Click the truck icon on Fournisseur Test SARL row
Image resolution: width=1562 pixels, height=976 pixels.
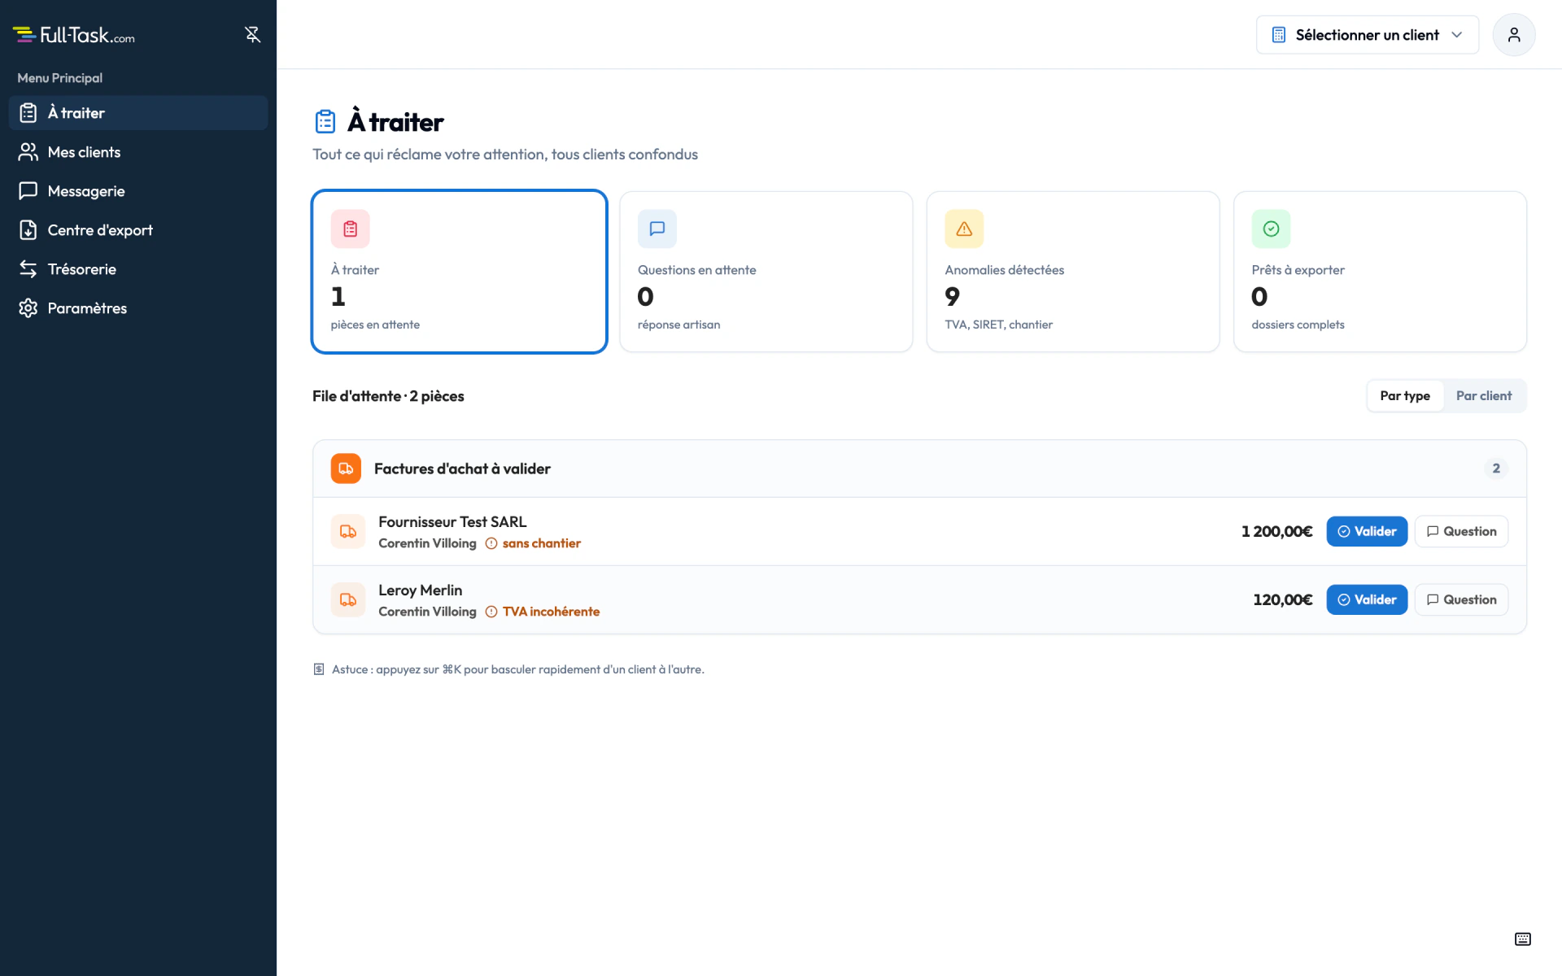pos(348,531)
